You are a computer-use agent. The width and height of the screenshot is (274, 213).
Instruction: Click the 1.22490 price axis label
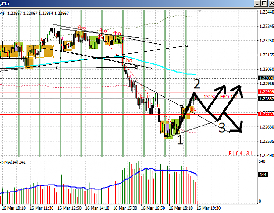pos(267,155)
